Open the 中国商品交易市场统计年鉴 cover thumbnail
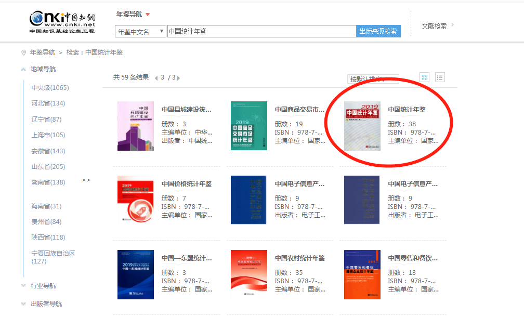The height and width of the screenshot is (317, 524). (249, 126)
